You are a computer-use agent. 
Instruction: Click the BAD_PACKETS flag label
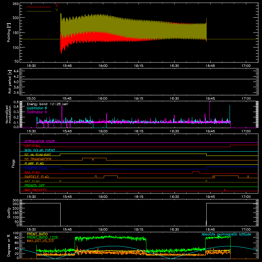(36, 190)
